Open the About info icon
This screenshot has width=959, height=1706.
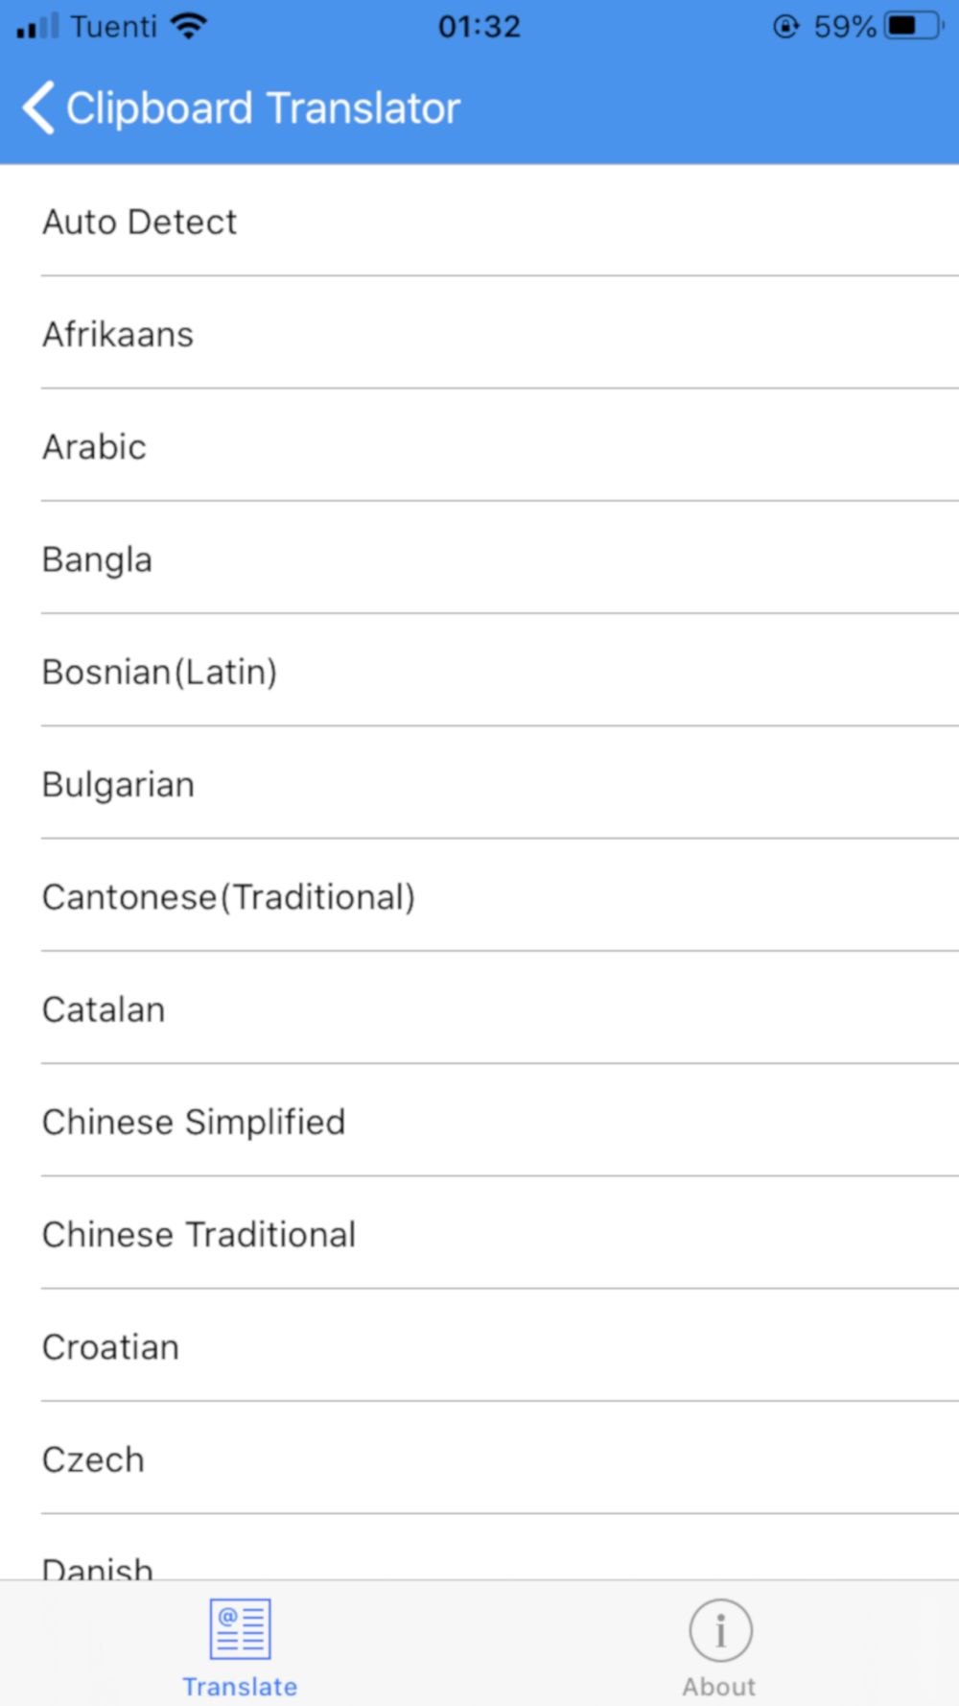tap(720, 1630)
